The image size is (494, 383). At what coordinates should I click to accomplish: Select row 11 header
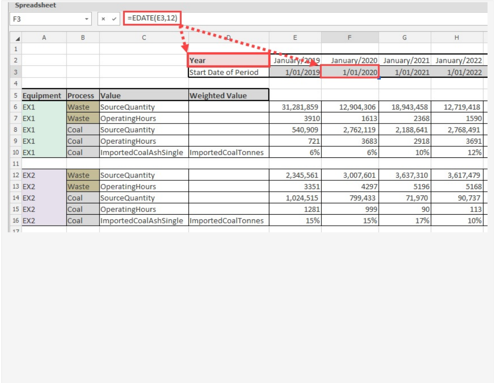click(x=15, y=164)
